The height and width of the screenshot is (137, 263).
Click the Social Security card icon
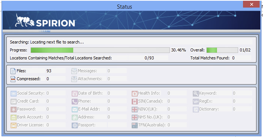point(14,93)
